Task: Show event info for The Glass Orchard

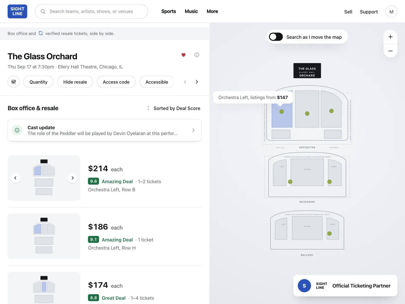Action: point(197,55)
